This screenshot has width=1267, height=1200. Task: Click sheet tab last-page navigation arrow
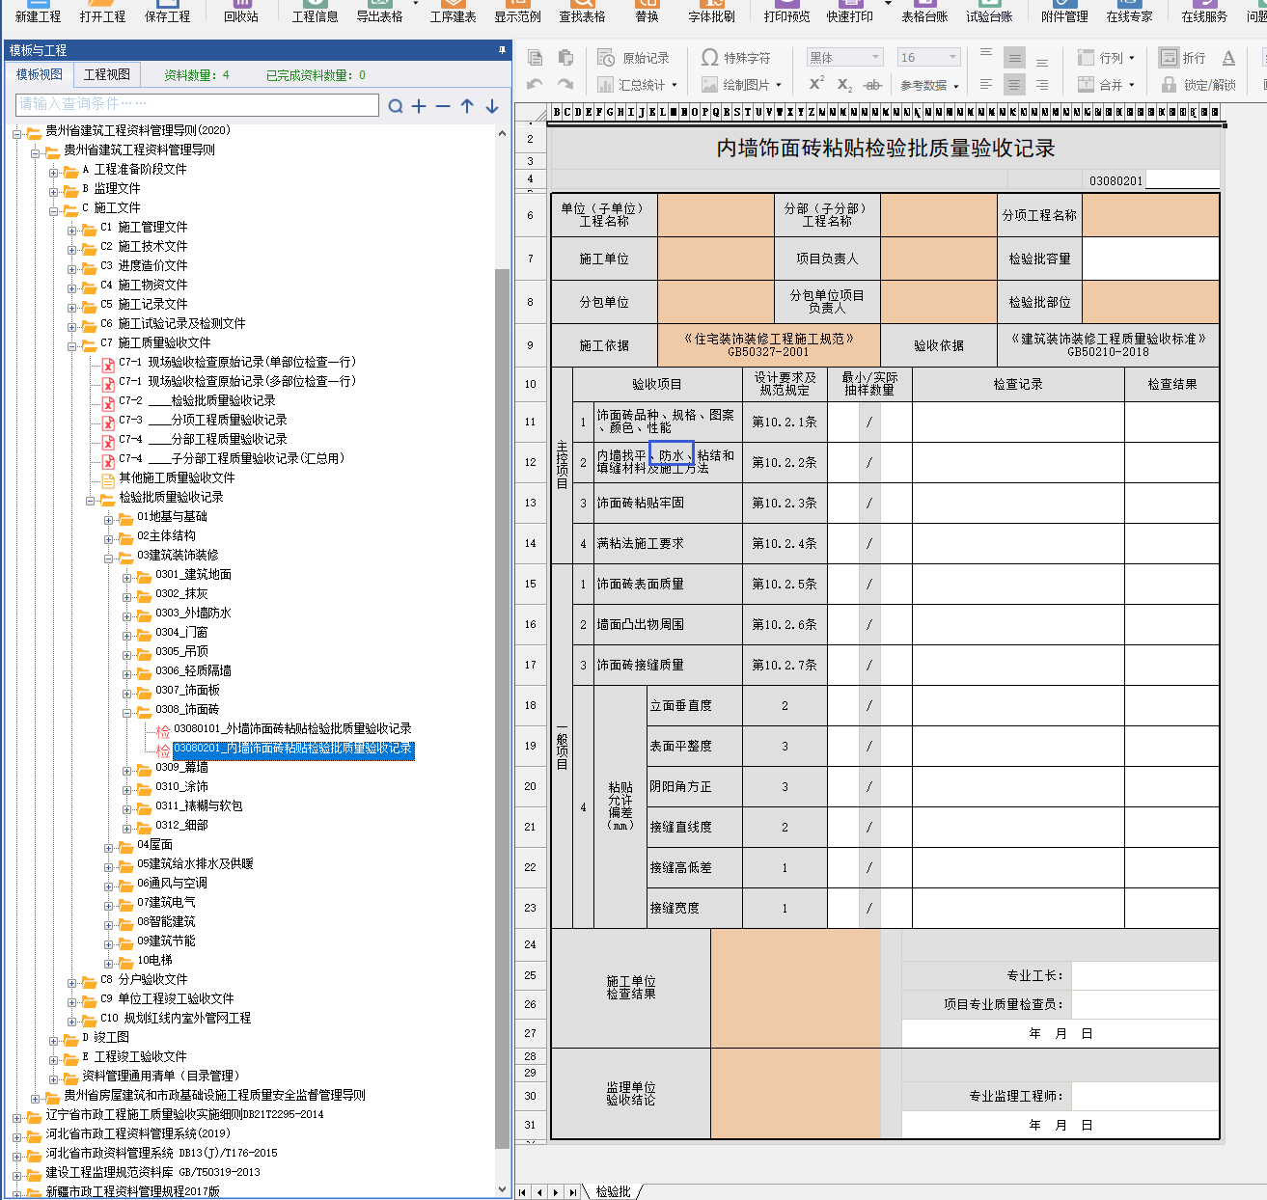[573, 1192]
